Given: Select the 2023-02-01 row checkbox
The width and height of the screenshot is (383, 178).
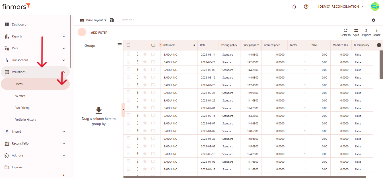Looking at the screenshot, I should click(128, 108).
